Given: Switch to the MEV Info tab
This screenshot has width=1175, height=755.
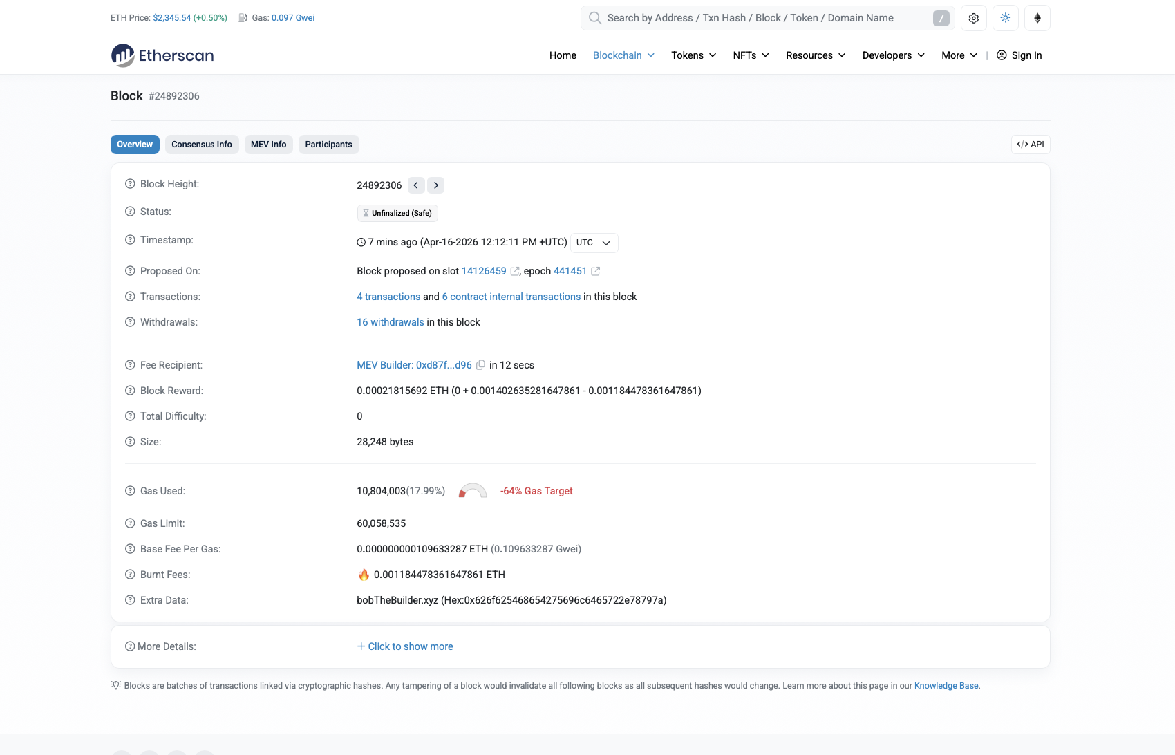Looking at the screenshot, I should 268,145.
